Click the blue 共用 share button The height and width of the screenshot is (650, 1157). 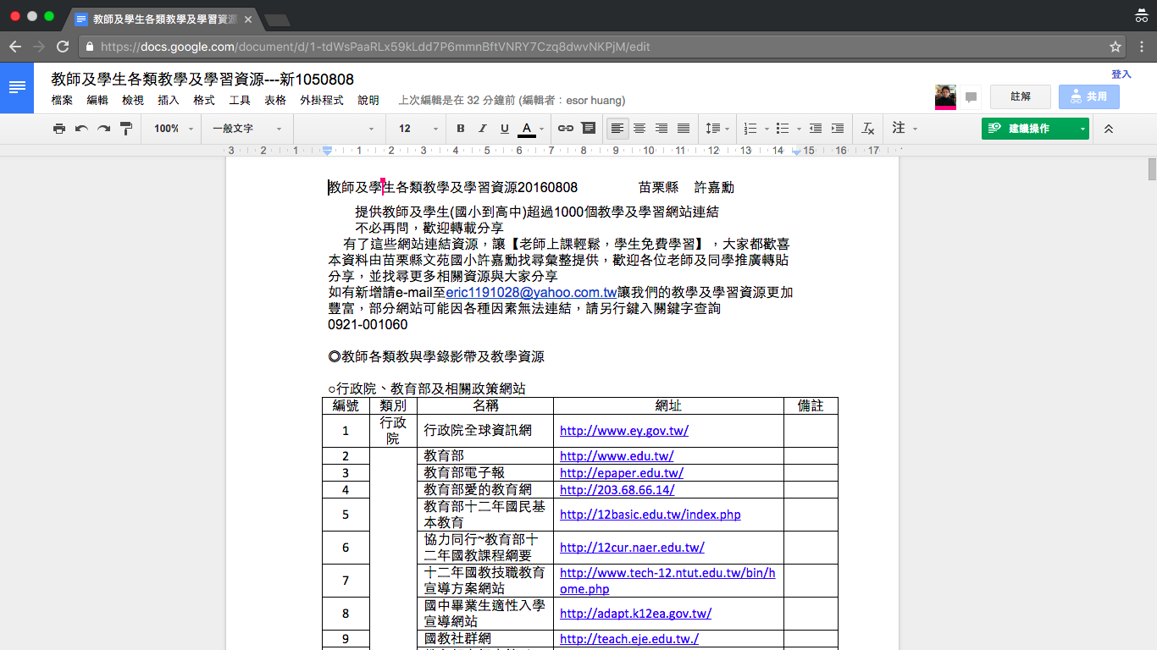point(1089,96)
